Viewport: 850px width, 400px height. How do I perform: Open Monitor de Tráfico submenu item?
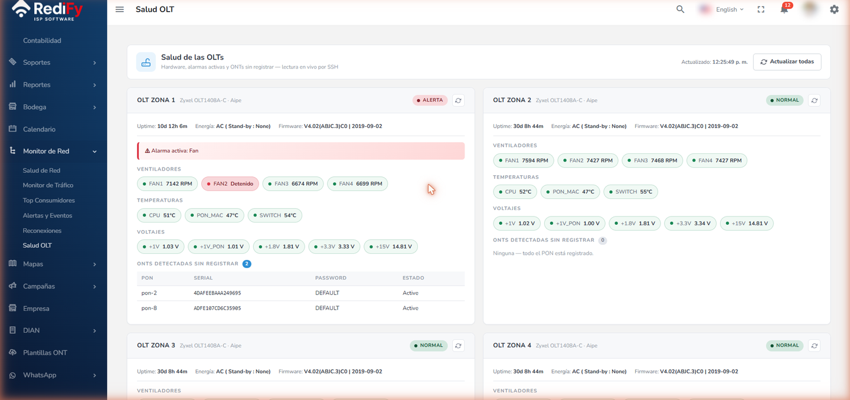pyautogui.click(x=48, y=185)
